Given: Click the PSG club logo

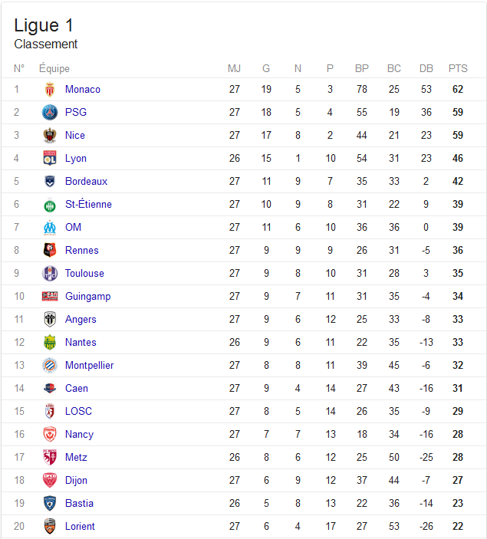Looking at the screenshot, I should coord(50,113).
